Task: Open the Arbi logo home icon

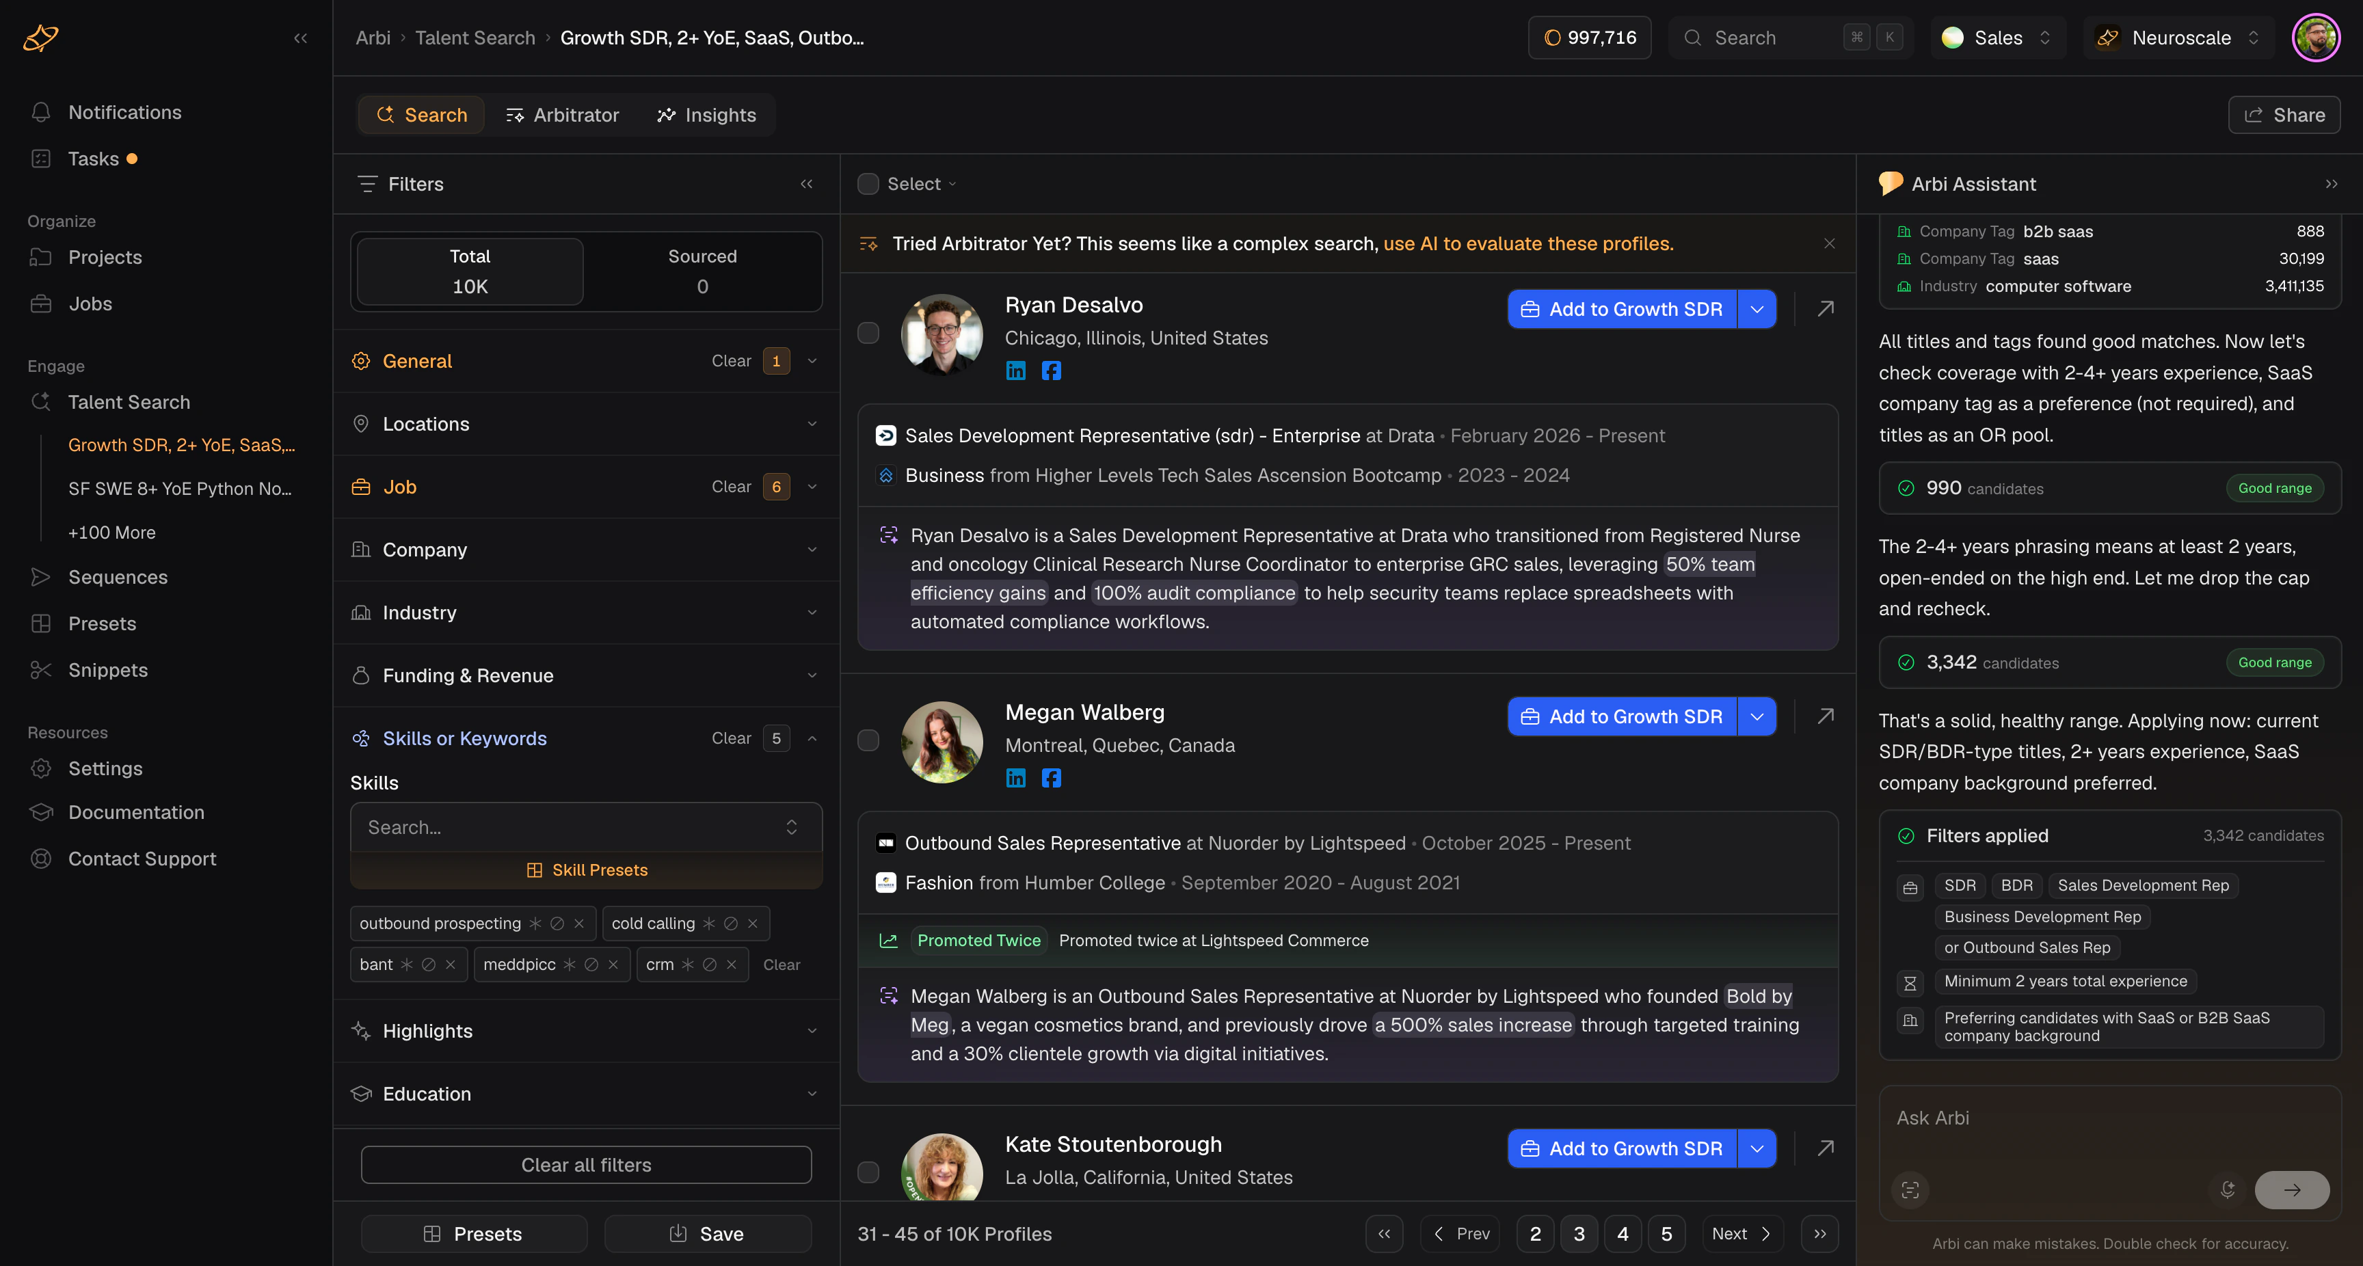Action: pos(40,38)
